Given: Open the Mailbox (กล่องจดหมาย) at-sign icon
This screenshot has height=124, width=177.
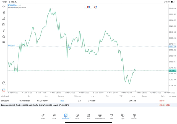Looking at the screenshot, I should [x=100, y=116].
